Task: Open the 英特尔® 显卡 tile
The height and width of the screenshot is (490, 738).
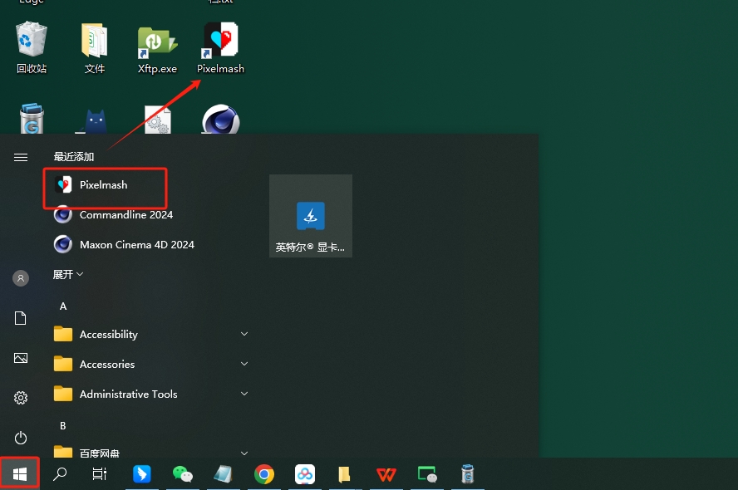Action: [311, 216]
